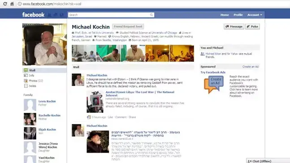Click the Notes sidebar icon
This screenshot has width=290, height=163.
(x=26, y=86)
